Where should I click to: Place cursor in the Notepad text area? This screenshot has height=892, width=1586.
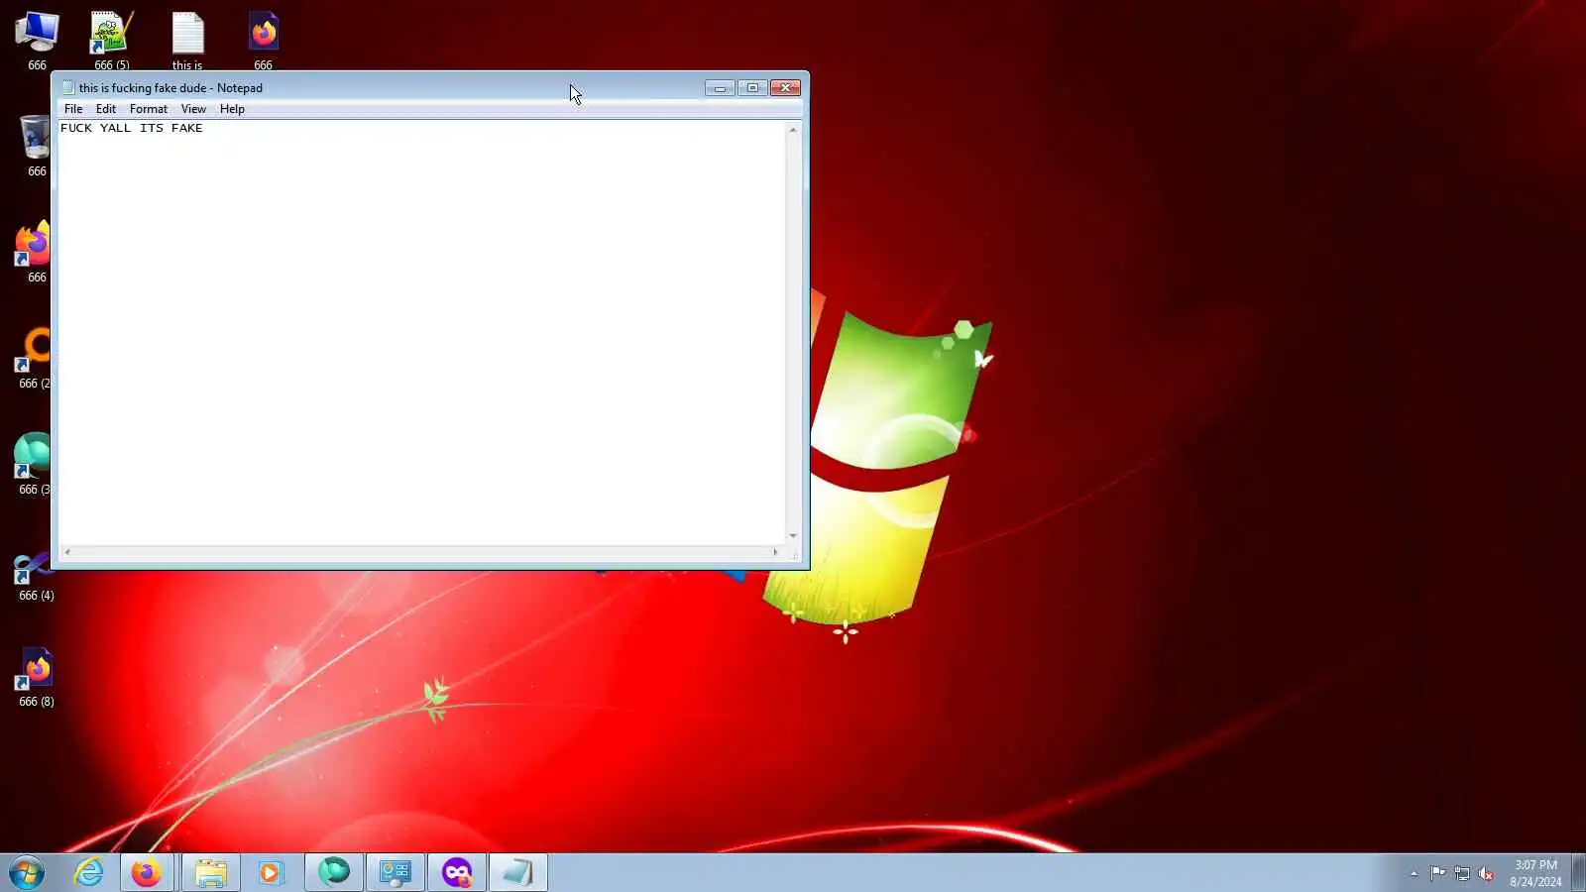point(422,333)
